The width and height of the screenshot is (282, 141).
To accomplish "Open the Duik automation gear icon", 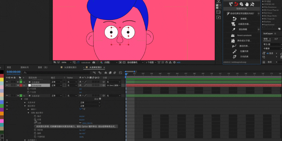I will tap(241, 4).
